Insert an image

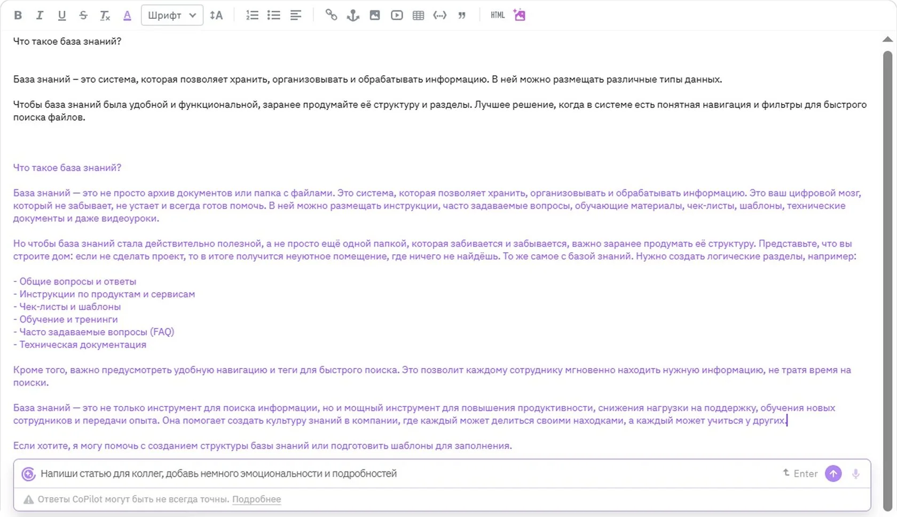tap(375, 15)
